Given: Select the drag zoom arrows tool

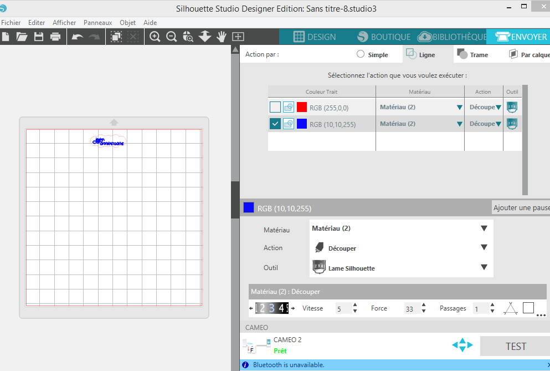Looking at the screenshot, I should [205, 37].
